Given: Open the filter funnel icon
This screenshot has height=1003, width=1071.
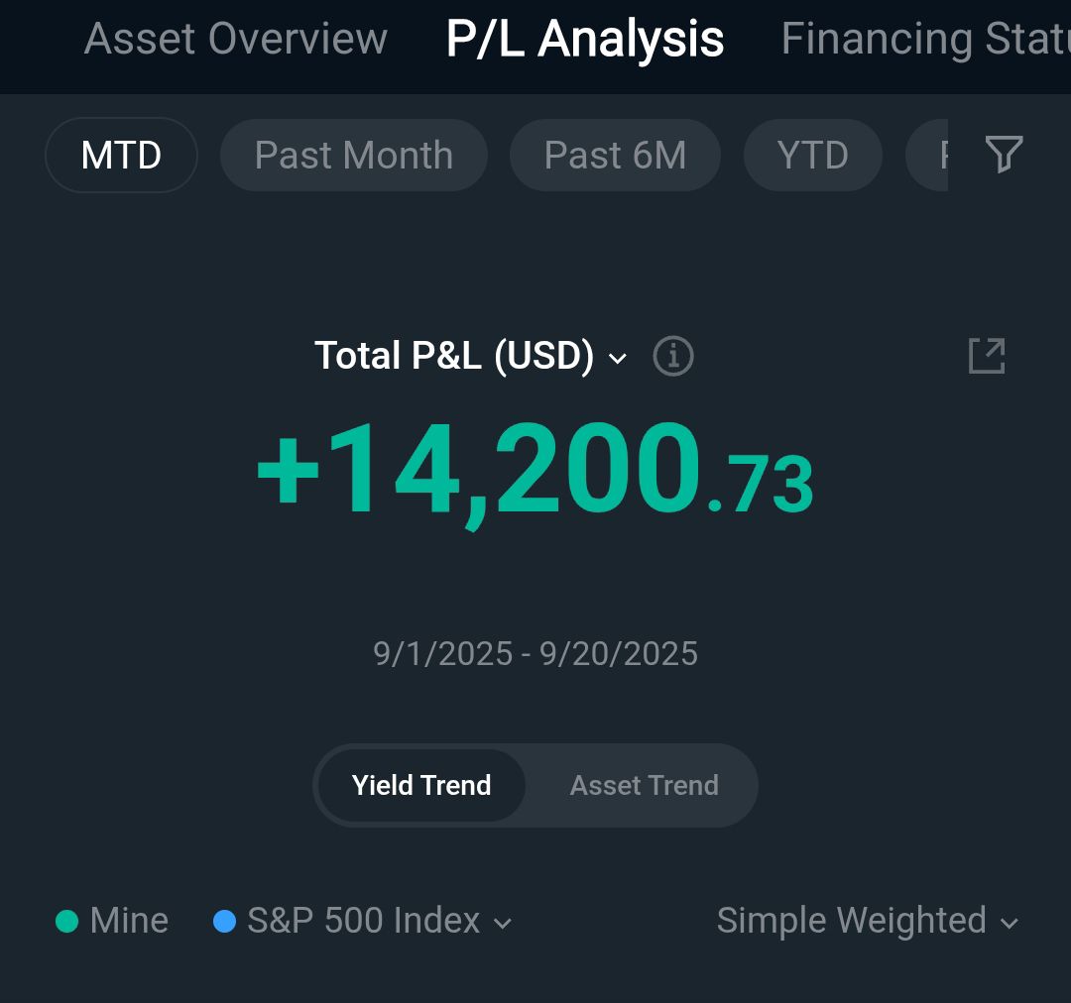Looking at the screenshot, I should (1004, 155).
